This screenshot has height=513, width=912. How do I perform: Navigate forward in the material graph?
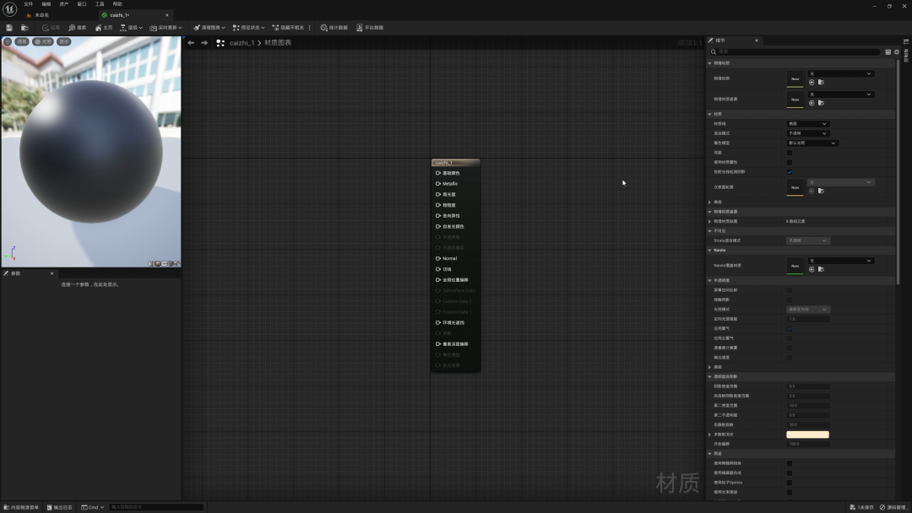click(204, 43)
